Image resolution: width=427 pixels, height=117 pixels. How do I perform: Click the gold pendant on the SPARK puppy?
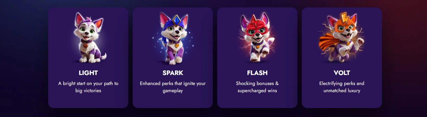177,46
